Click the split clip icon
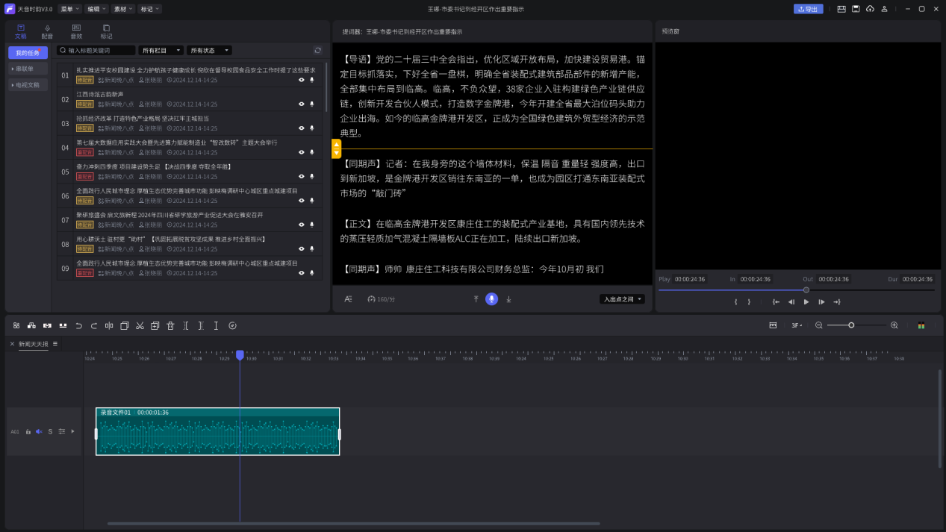 [109, 325]
